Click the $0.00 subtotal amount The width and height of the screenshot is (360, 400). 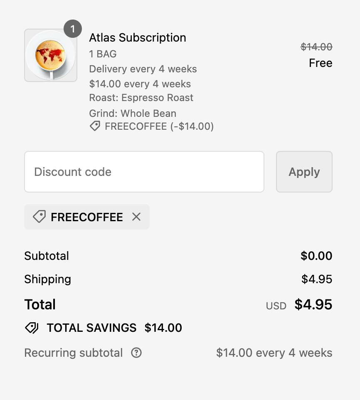point(316,256)
